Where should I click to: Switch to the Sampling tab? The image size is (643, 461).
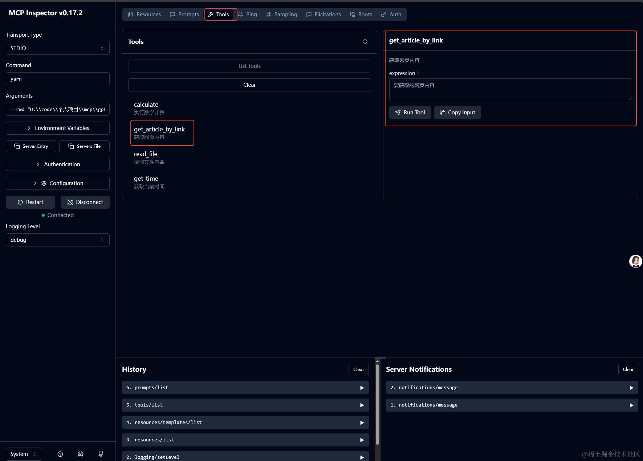(282, 15)
